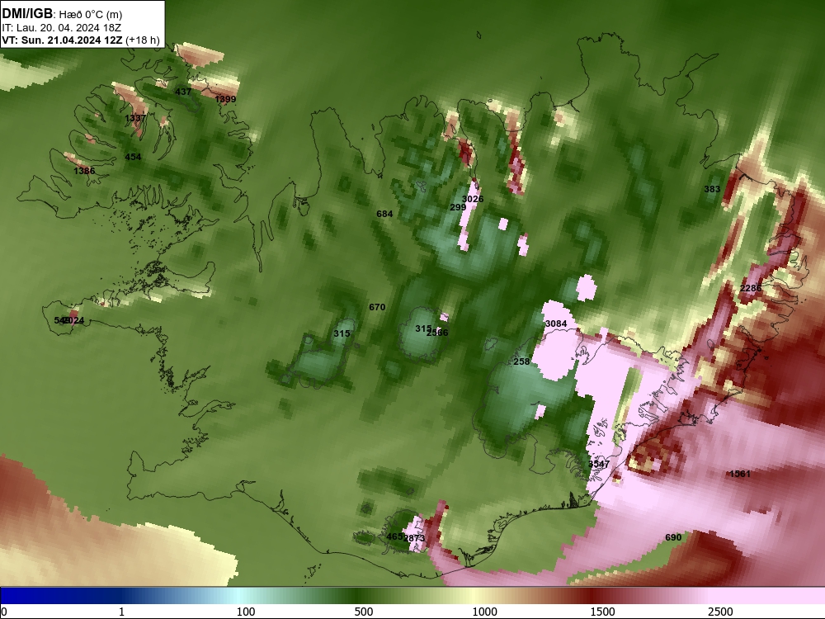825x619 pixels.
Task: Select the 299 map value
Action: (458, 207)
